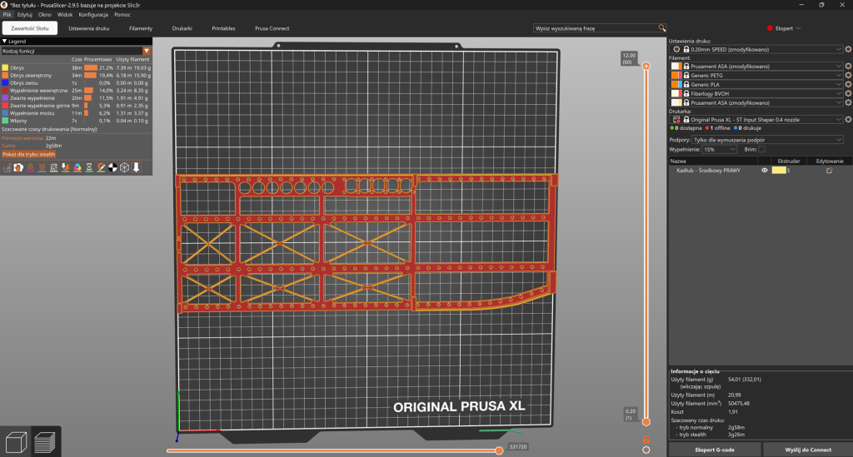Toggle color changes icon in legend toolbar
This screenshot has width=853, height=457.
(x=77, y=167)
